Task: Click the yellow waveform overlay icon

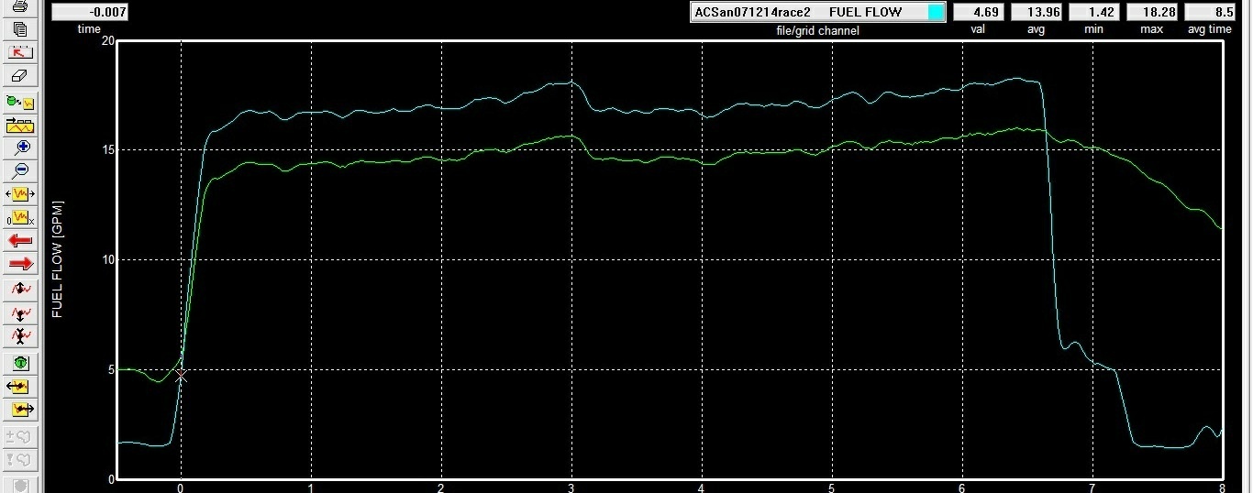Action: click(20, 125)
